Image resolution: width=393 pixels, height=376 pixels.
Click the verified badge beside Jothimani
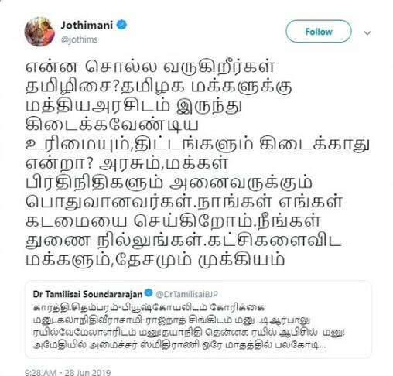121,25
